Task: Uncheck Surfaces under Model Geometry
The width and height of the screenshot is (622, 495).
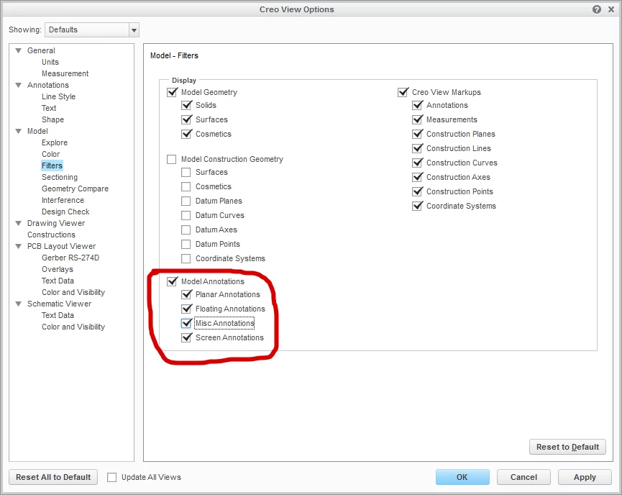Action: pos(186,119)
